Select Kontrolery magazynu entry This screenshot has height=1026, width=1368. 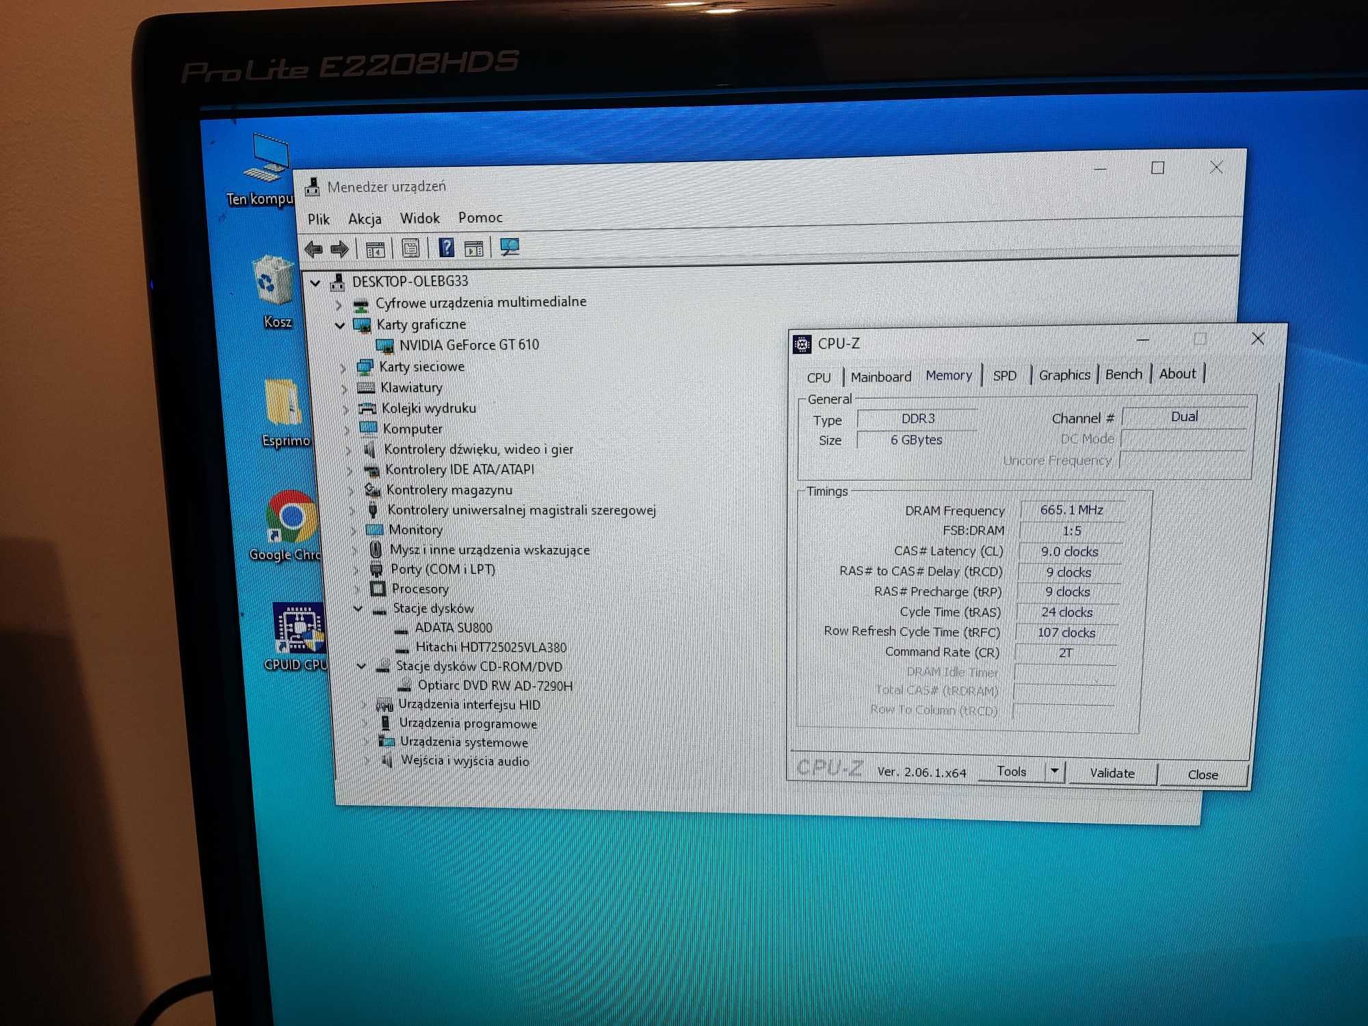pos(449,490)
